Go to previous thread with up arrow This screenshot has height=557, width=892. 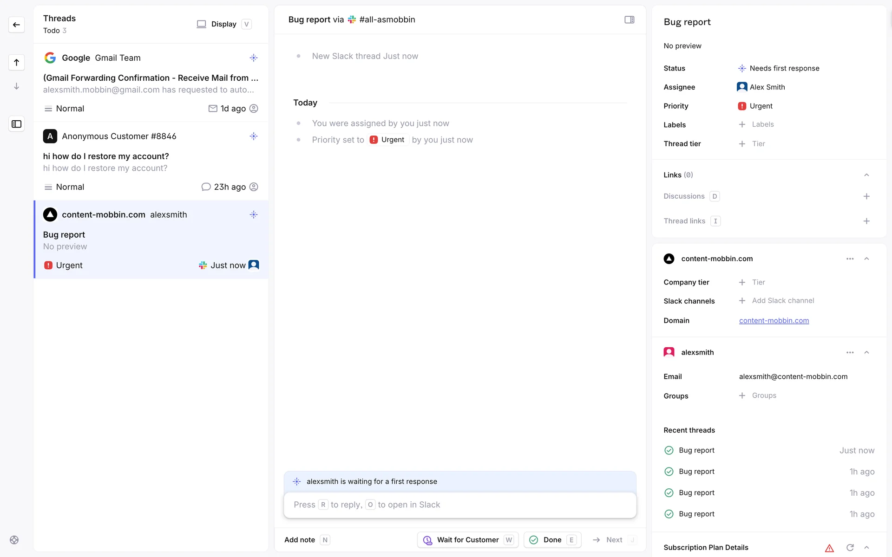16,62
